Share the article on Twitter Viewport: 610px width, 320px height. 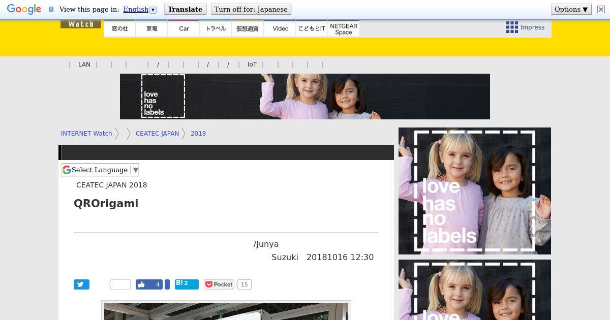[81, 284]
